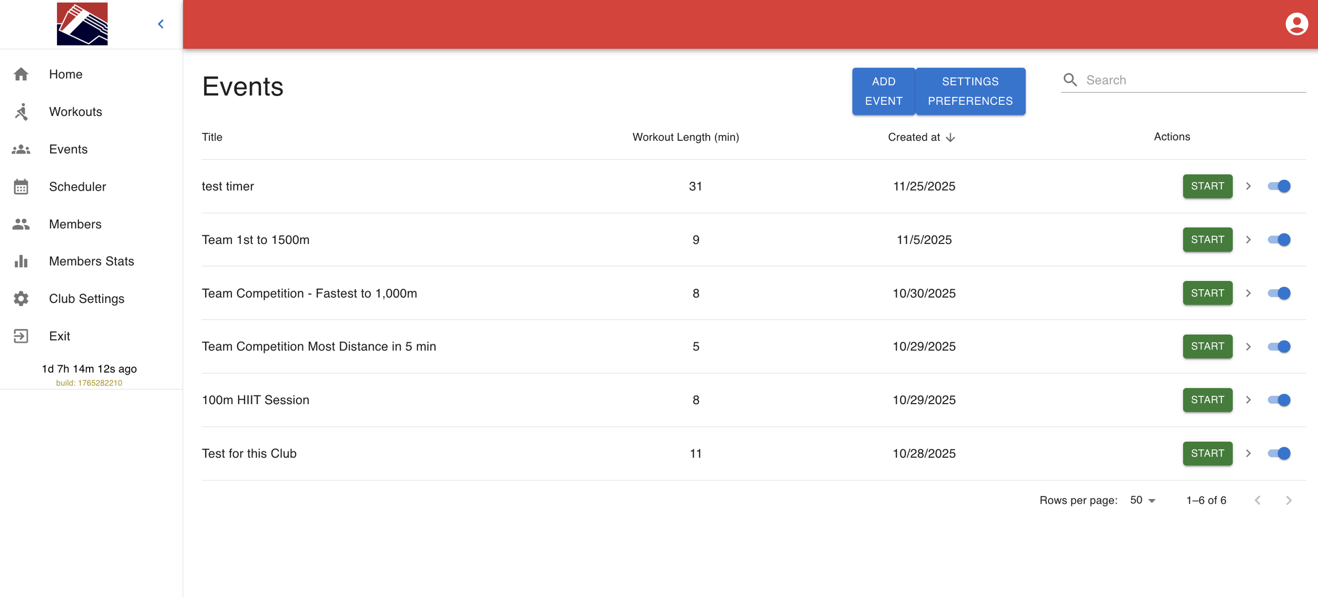Toggle the switch for Test for this Club

tap(1279, 454)
